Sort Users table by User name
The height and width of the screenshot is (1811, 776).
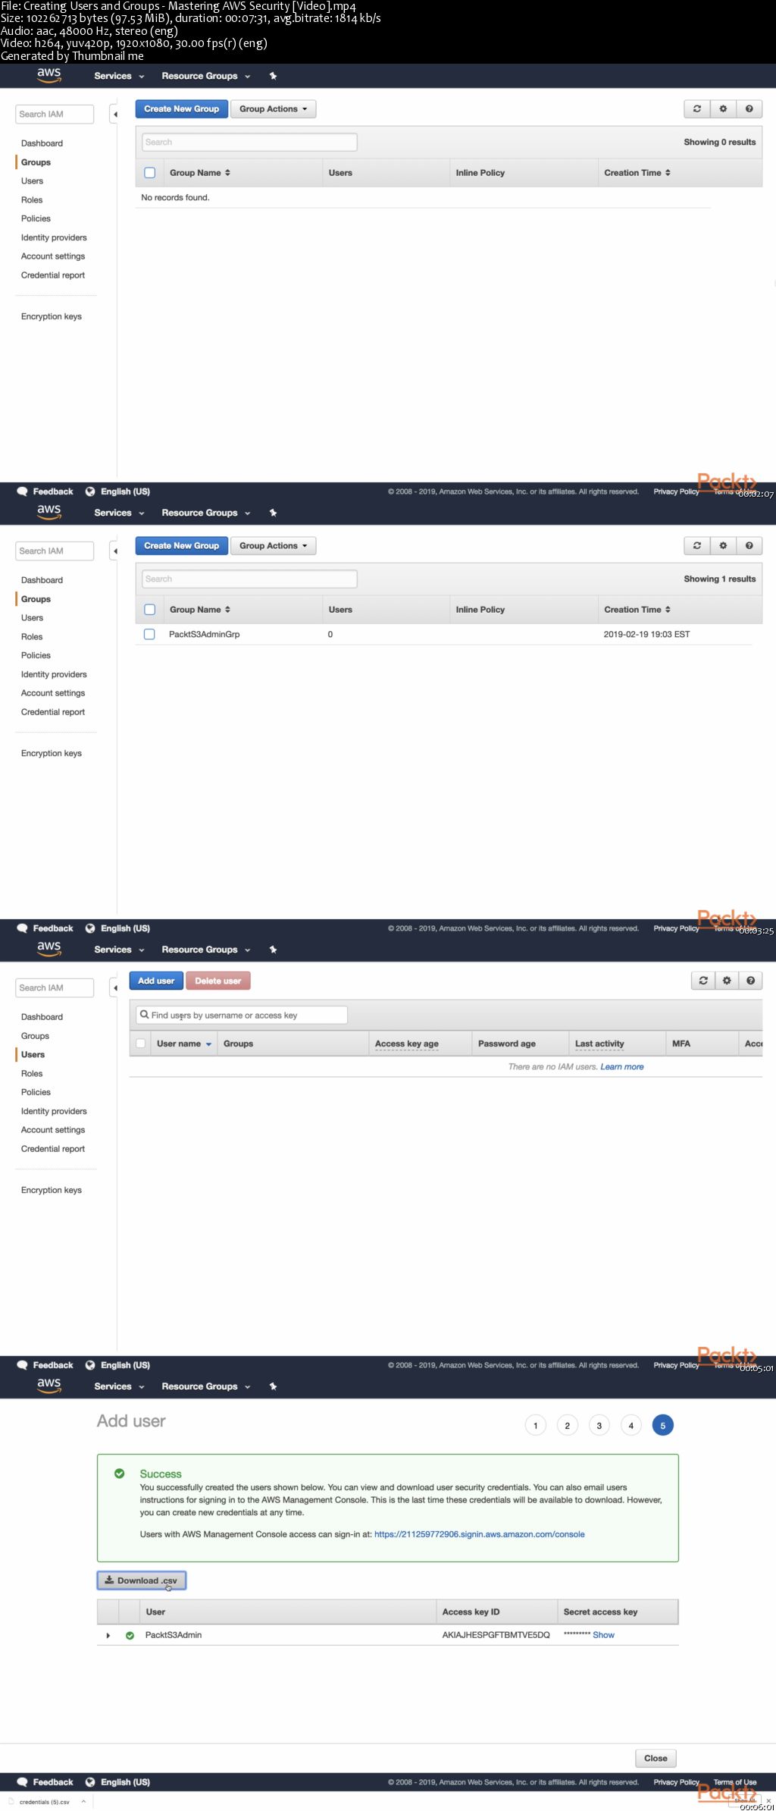click(184, 1044)
